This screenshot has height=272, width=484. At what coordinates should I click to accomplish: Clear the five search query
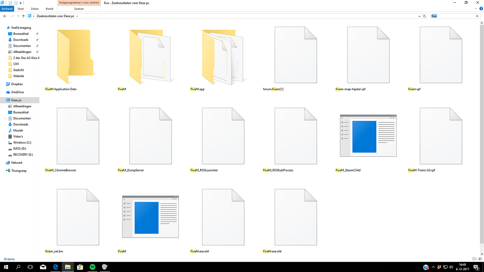click(477, 16)
